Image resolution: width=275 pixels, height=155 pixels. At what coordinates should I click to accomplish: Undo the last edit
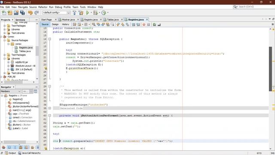31,12
